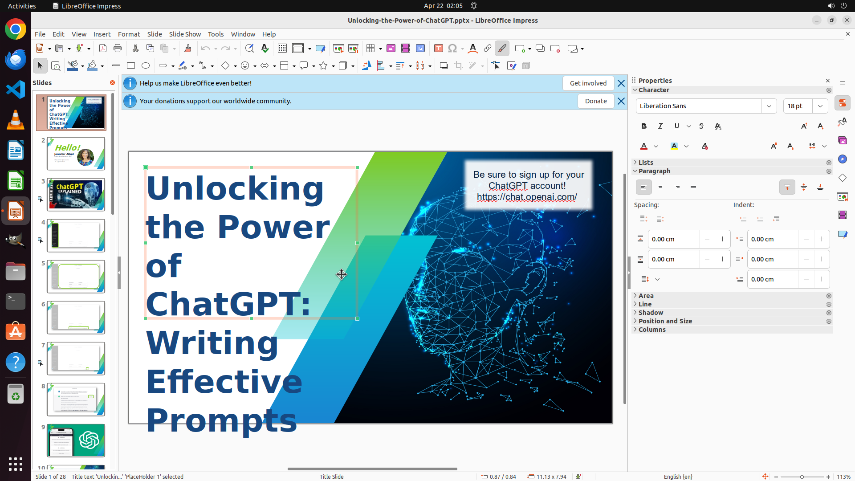Click the Get involved button
The height and width of the screenshot is (481, 855).
click(588, 83)
